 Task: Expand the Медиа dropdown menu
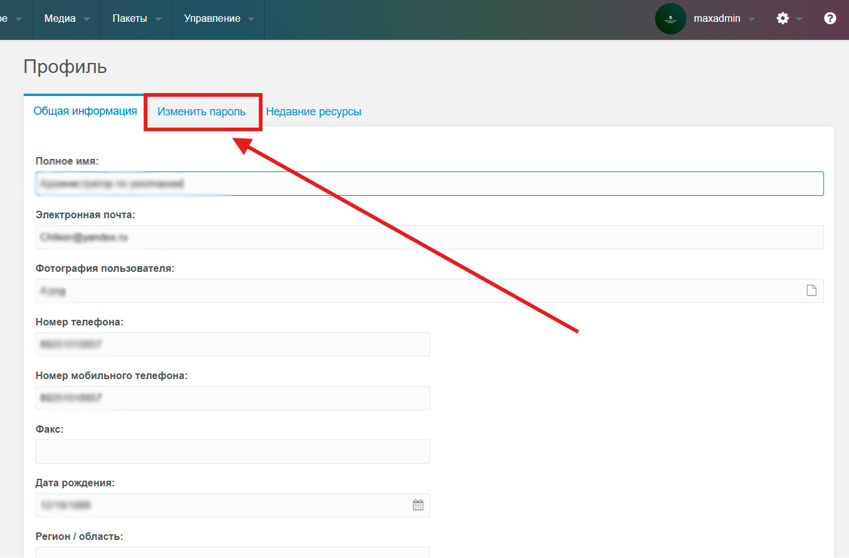67,19
